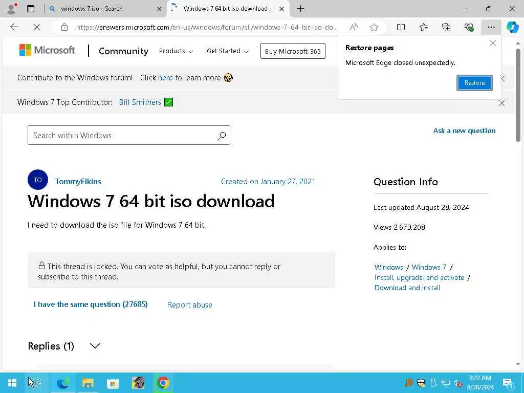Activate Read aloud icon in address bar
Image resolution: width=524 pixels, height=393 pixels.
(x=354, y=27)
